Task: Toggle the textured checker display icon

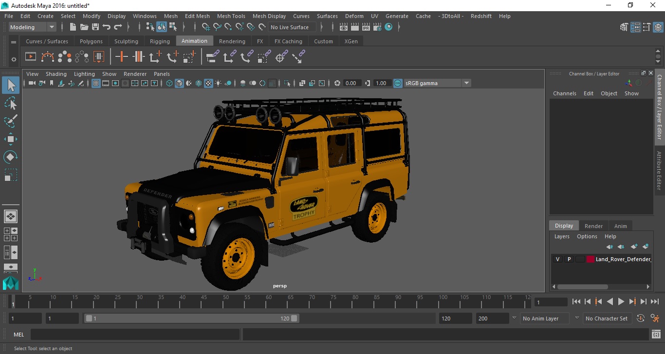Action: pos(208,83)
